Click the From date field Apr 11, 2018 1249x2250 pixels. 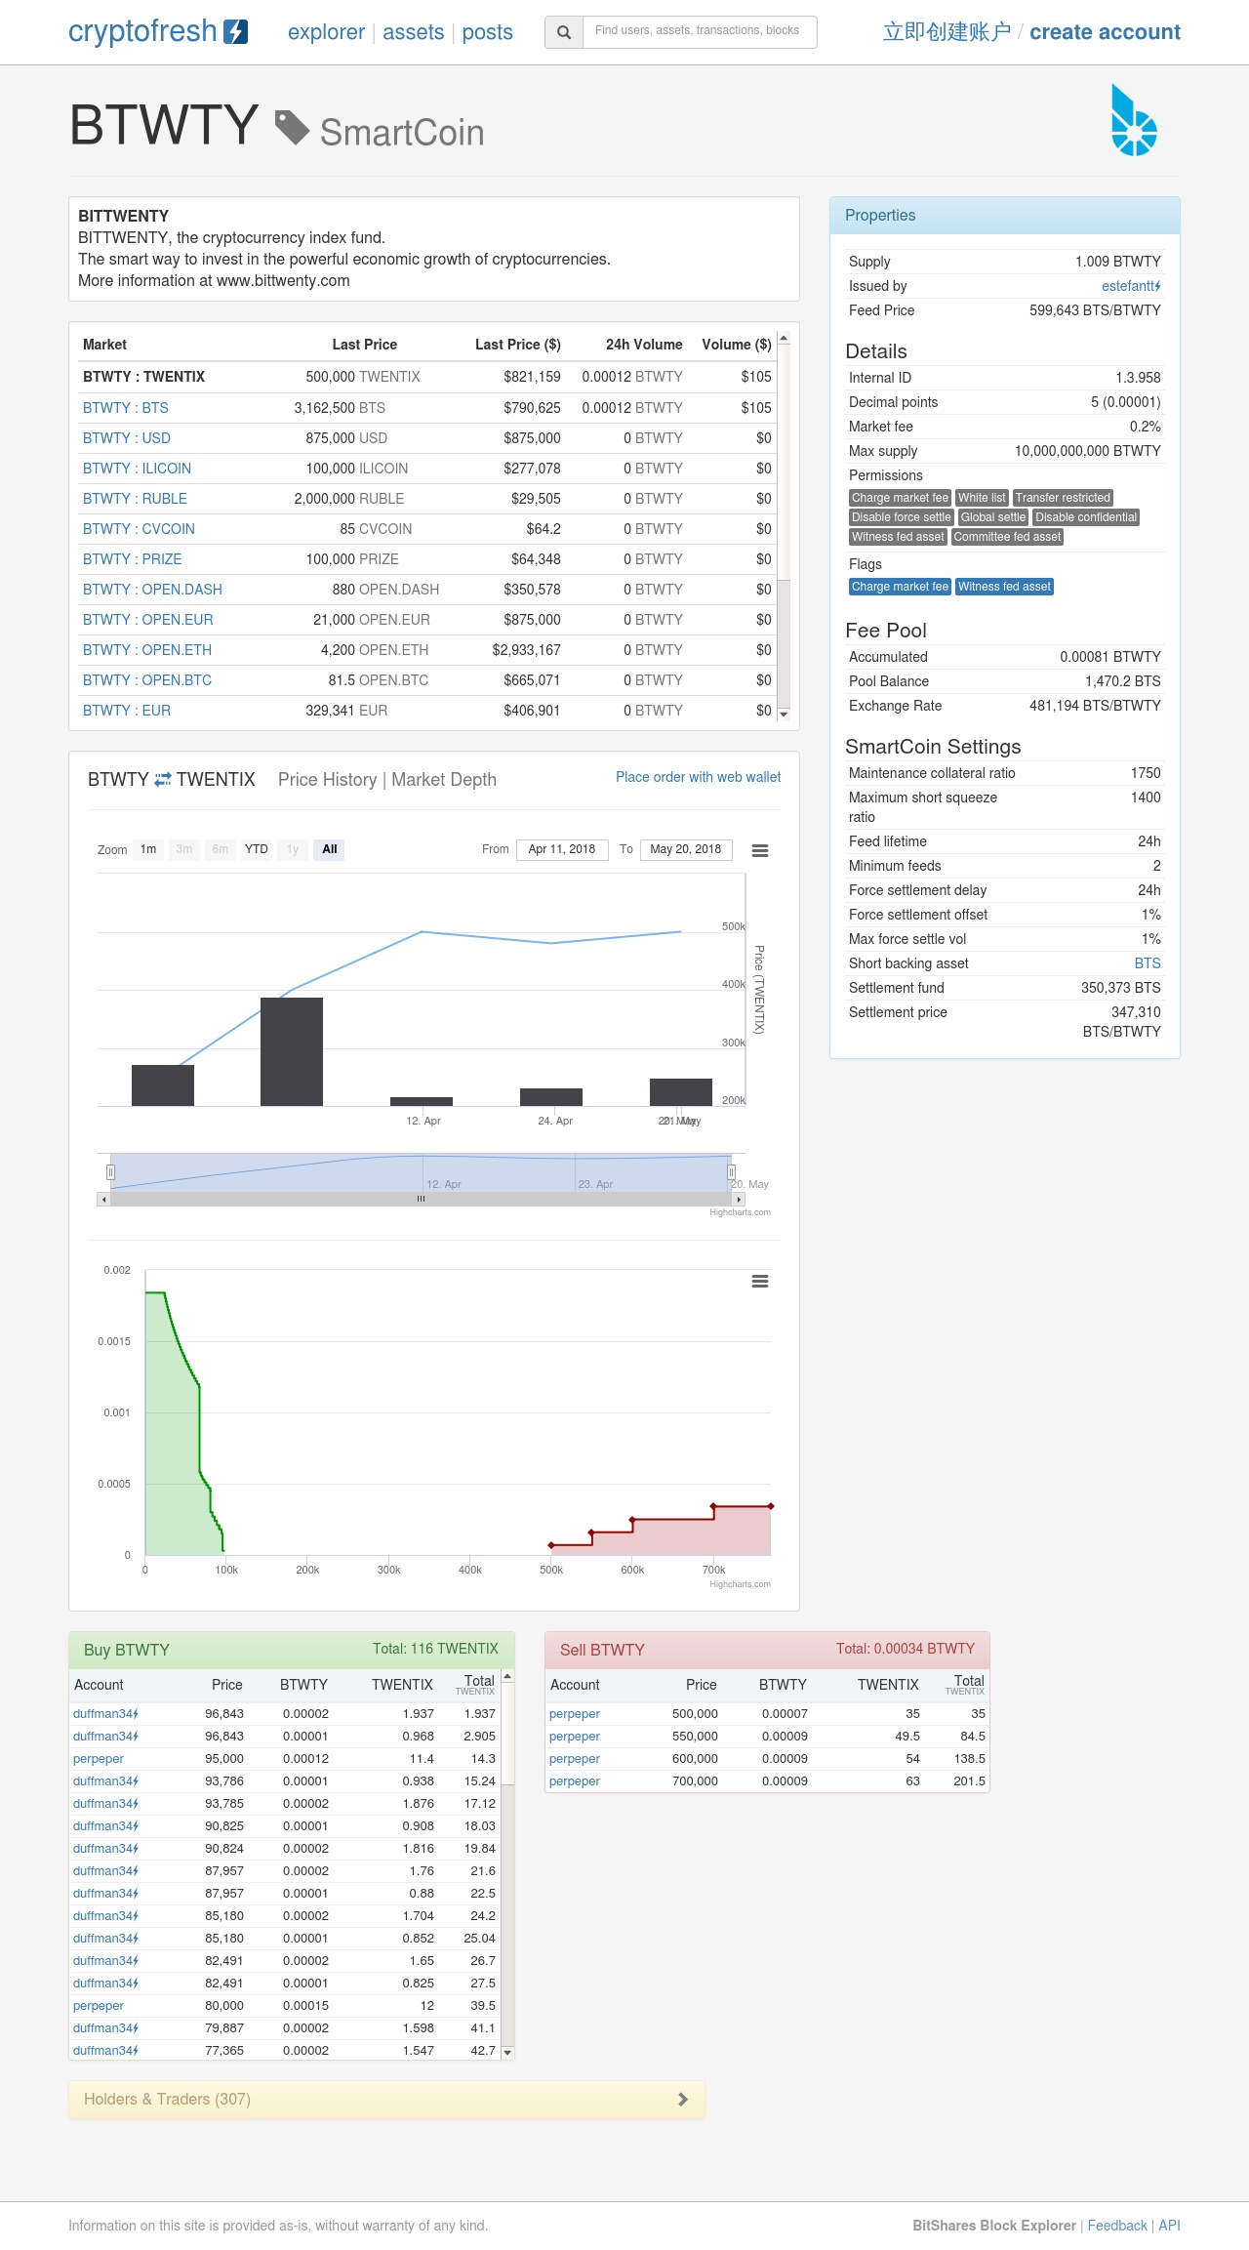point(562,849)
